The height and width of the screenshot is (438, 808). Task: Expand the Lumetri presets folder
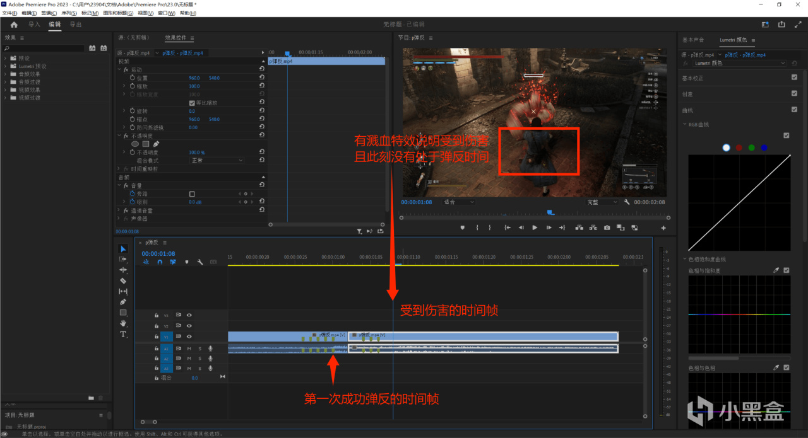pos(6,66)
